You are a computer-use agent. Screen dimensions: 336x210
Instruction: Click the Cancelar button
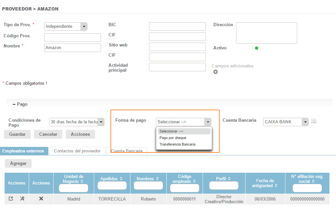tap(48, 134)
